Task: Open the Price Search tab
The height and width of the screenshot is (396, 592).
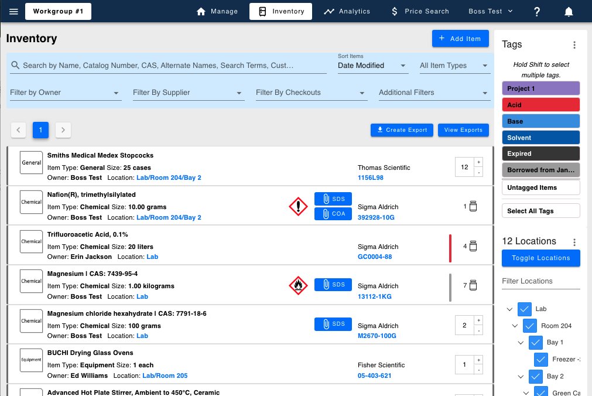Action: (420, 11)
